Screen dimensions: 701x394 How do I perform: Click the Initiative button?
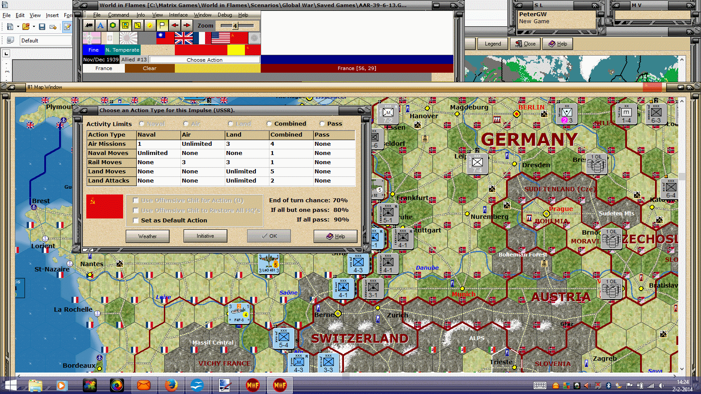coord(205,236)
